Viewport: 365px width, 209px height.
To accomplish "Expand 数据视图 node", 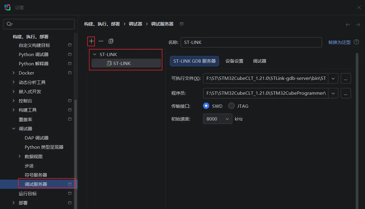I will 20,156.
